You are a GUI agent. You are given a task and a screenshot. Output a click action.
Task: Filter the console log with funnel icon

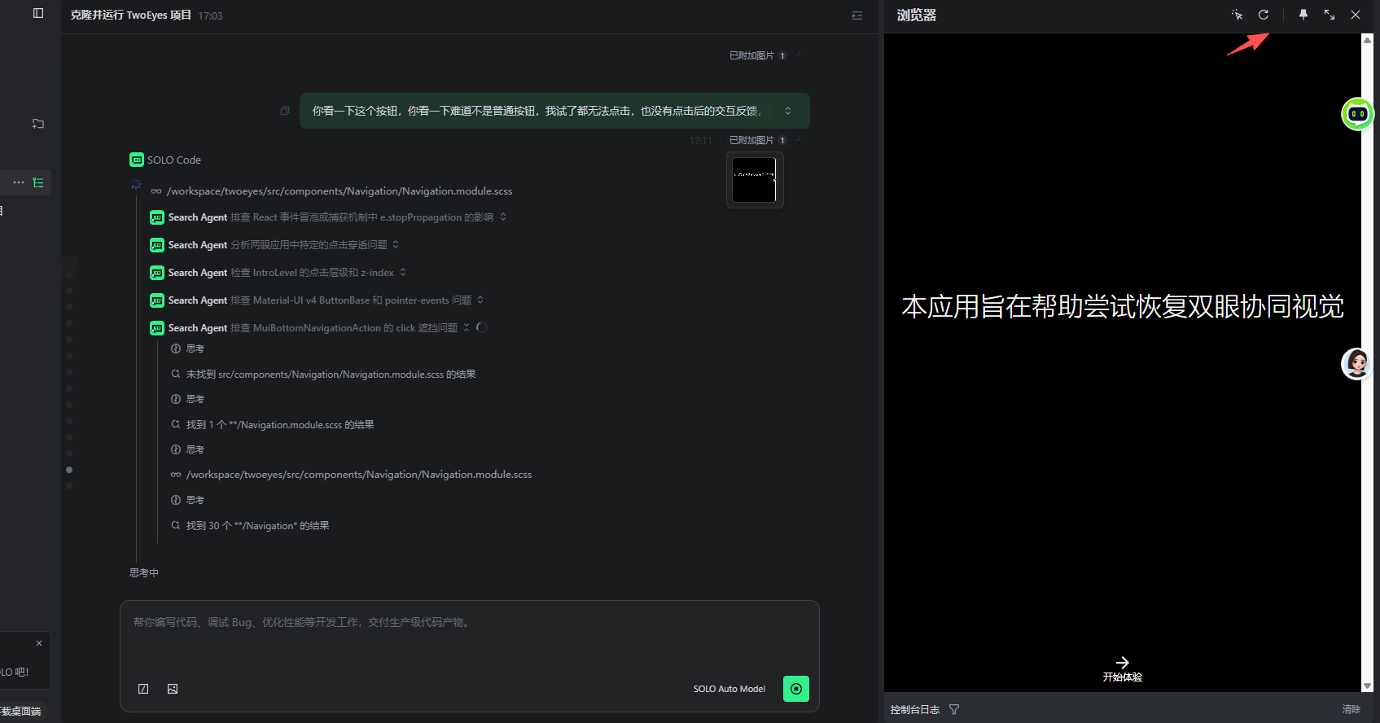pyautogui.click(x=954, y=709)
